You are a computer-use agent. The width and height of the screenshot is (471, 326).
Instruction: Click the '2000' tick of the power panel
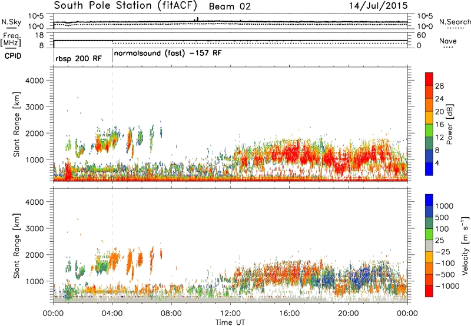click(x=34, y=133)
